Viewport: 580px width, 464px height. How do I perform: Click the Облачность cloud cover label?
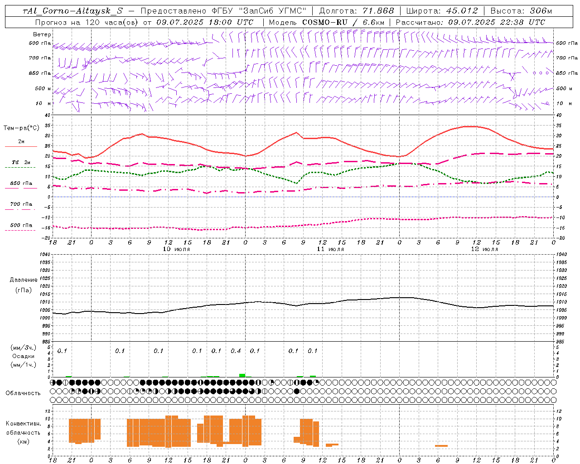[x=23, y=393]
